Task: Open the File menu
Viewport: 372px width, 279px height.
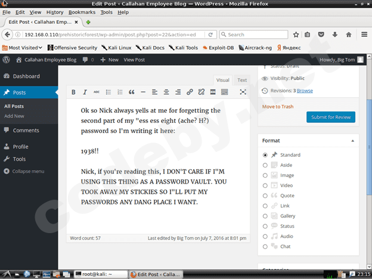Action: 7,12
